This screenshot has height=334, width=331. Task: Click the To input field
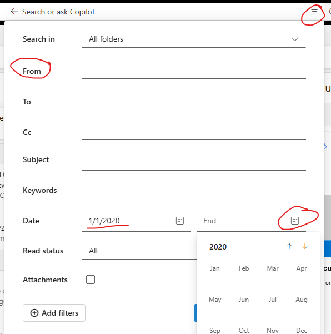pyautogui.click(x=194, y=102)
